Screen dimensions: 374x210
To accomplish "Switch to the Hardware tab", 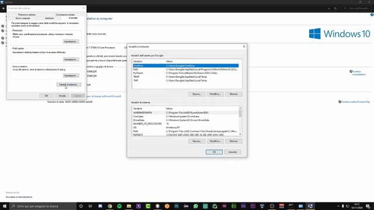I will pos(49,18).
